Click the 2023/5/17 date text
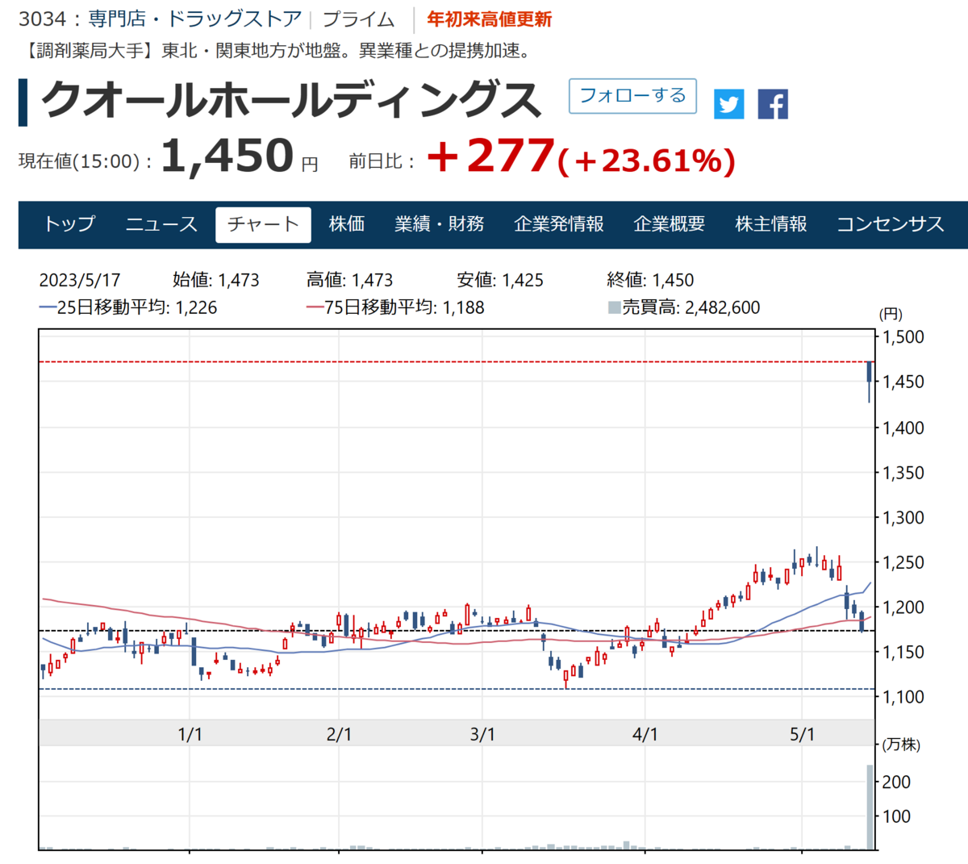The height and width of the screenshot is (864, 968). [80, 280]
